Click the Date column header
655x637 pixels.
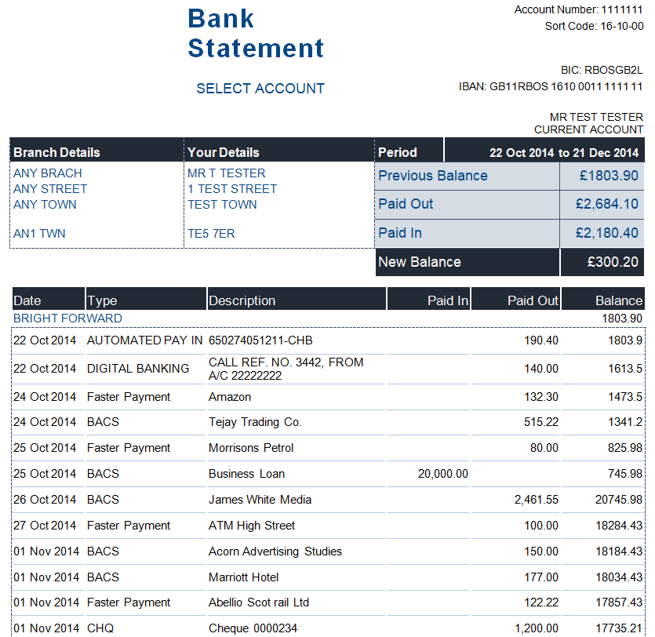[x=27, y=300]
